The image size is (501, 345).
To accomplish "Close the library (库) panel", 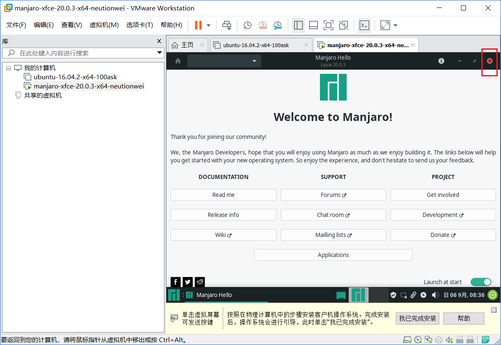I will tap(159, 41).
